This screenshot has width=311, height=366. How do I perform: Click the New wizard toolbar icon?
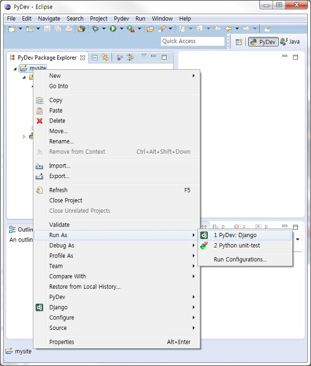[x=12, y=29]
